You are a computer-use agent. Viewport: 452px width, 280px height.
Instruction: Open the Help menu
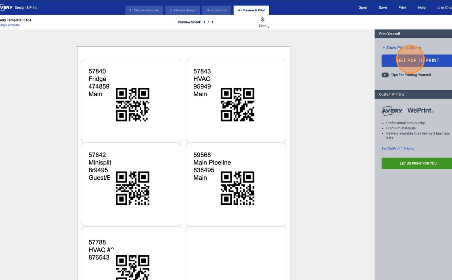tap(422, 8)
